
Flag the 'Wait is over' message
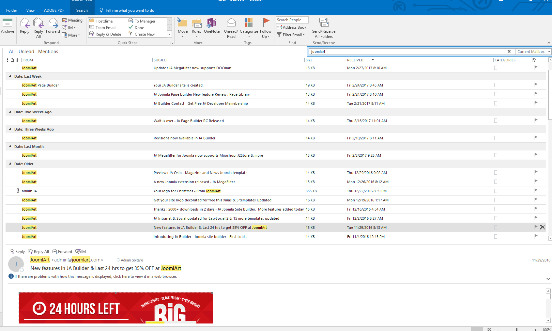(x=535, y=120)
